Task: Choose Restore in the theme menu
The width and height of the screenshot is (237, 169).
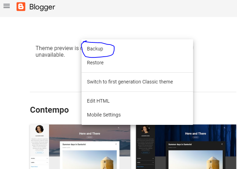Action: pyautogui.click(x=137, y=63)
